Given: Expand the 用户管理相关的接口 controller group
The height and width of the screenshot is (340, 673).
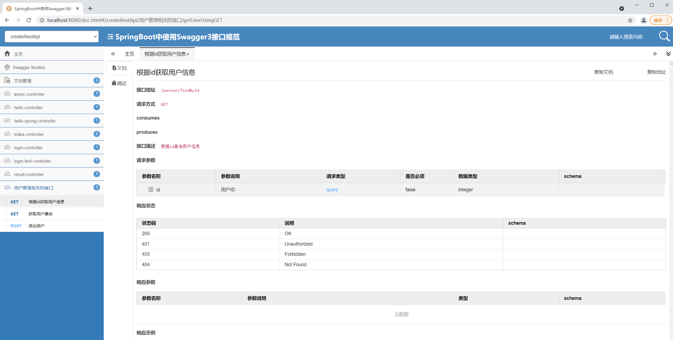Looking at the screenshot, I should pos(34,188).
